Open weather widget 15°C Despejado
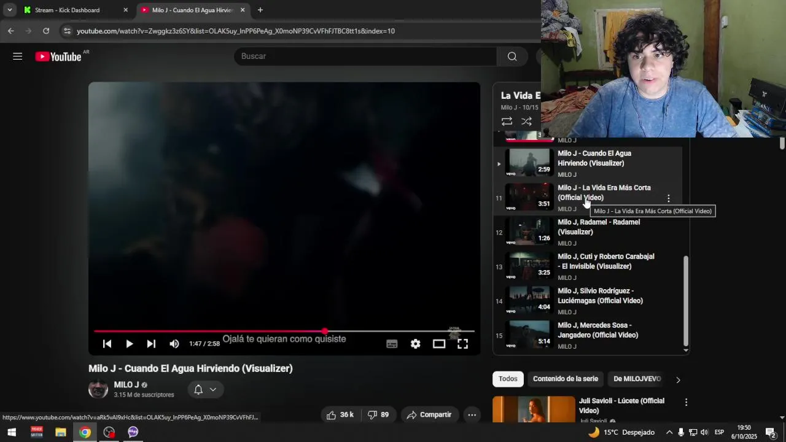The height and width of the screenshot is (442, 786). click(x=621, y=432)
